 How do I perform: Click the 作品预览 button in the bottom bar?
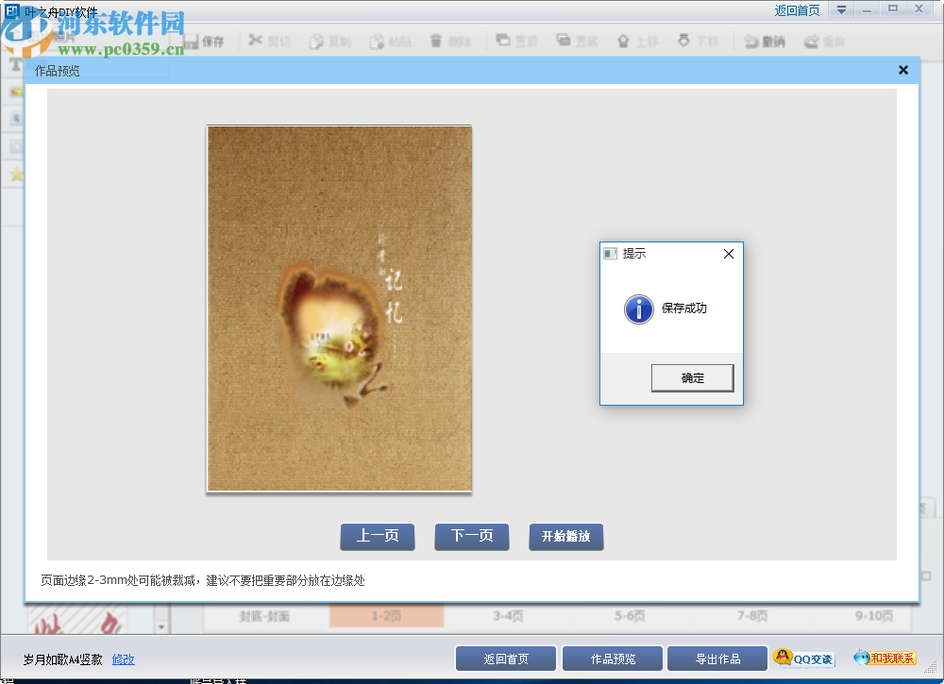click(613, 659)
